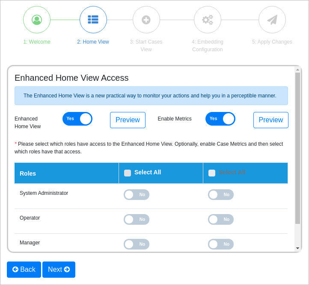Image resolution: width=309 pixels, height=285 pixels.
Task: Click the scrollbar down arrow
Action: click(298, 248)
